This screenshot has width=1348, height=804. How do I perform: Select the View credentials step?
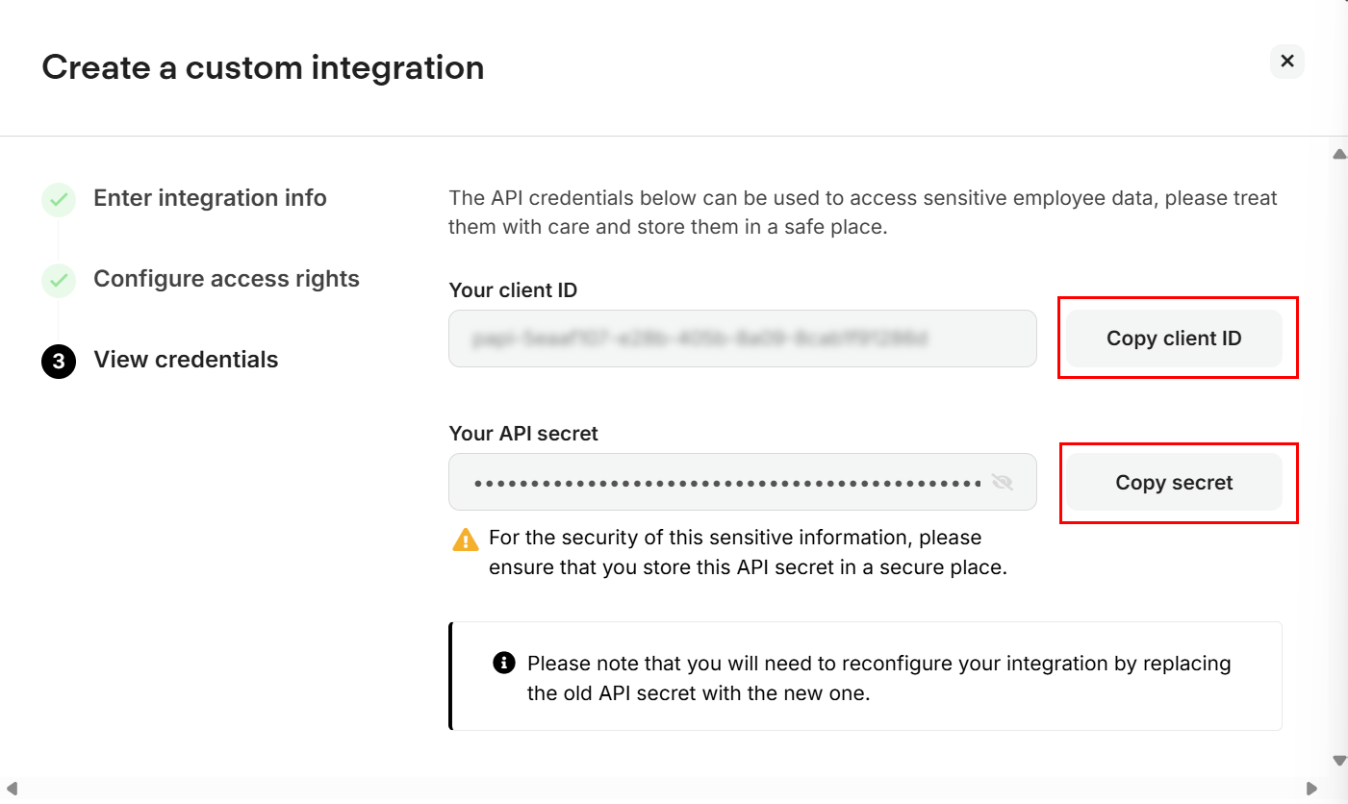[x=186, y=360]
